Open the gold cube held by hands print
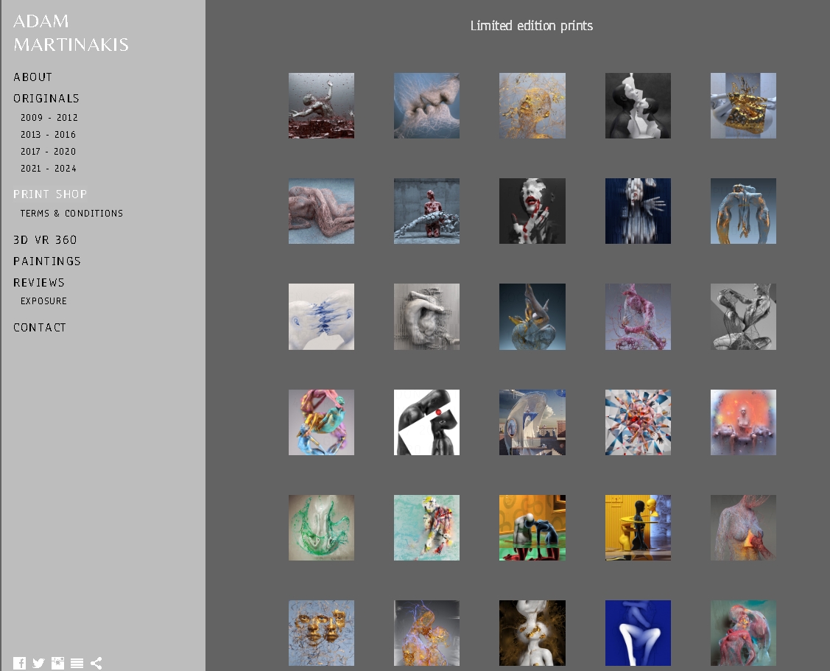 pyautogui.click(x=743, y=106)
